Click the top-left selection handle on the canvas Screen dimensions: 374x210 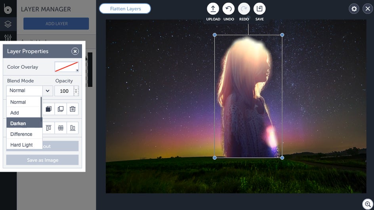click(214, 35)
